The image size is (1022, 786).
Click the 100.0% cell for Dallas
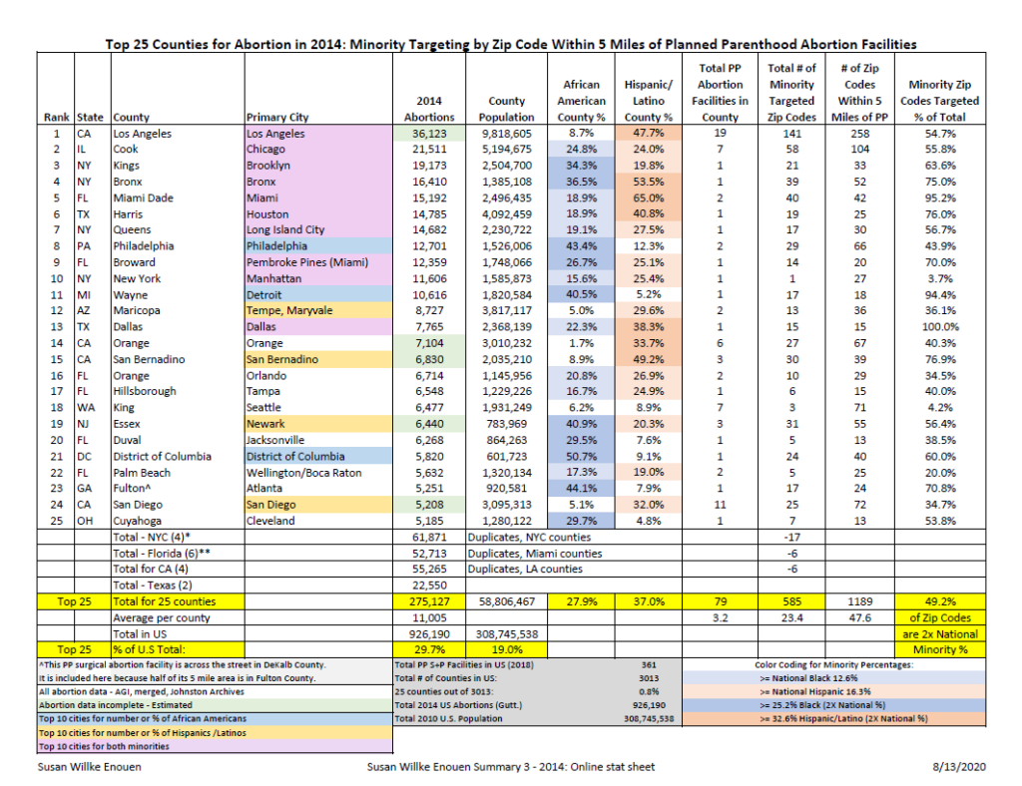pos(940,327)
